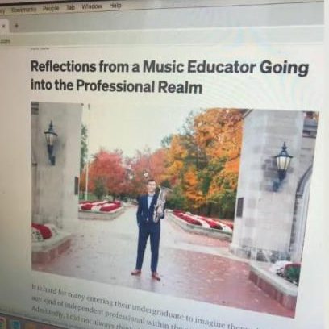The image size is (329, 329).
Task: Close the current browser tab
Action: coord(3,27)
